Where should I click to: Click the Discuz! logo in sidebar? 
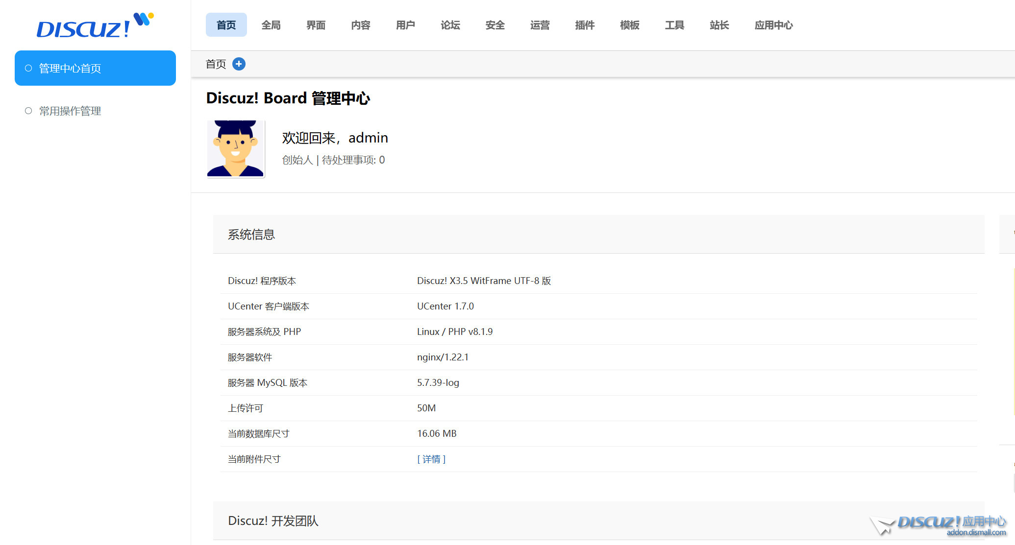click(95, 26)
